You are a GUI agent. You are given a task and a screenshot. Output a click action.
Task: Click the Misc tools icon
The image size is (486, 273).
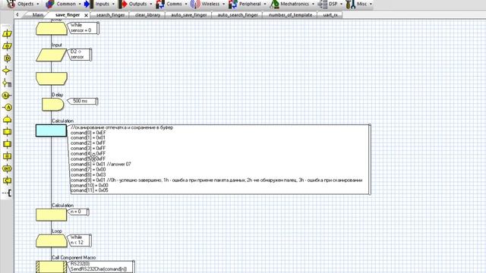point(351,4)
